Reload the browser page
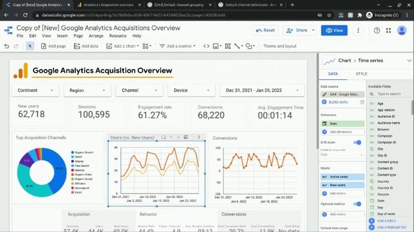Image resolution: width=414 pixels, height=232 pixels. [25, 15]
